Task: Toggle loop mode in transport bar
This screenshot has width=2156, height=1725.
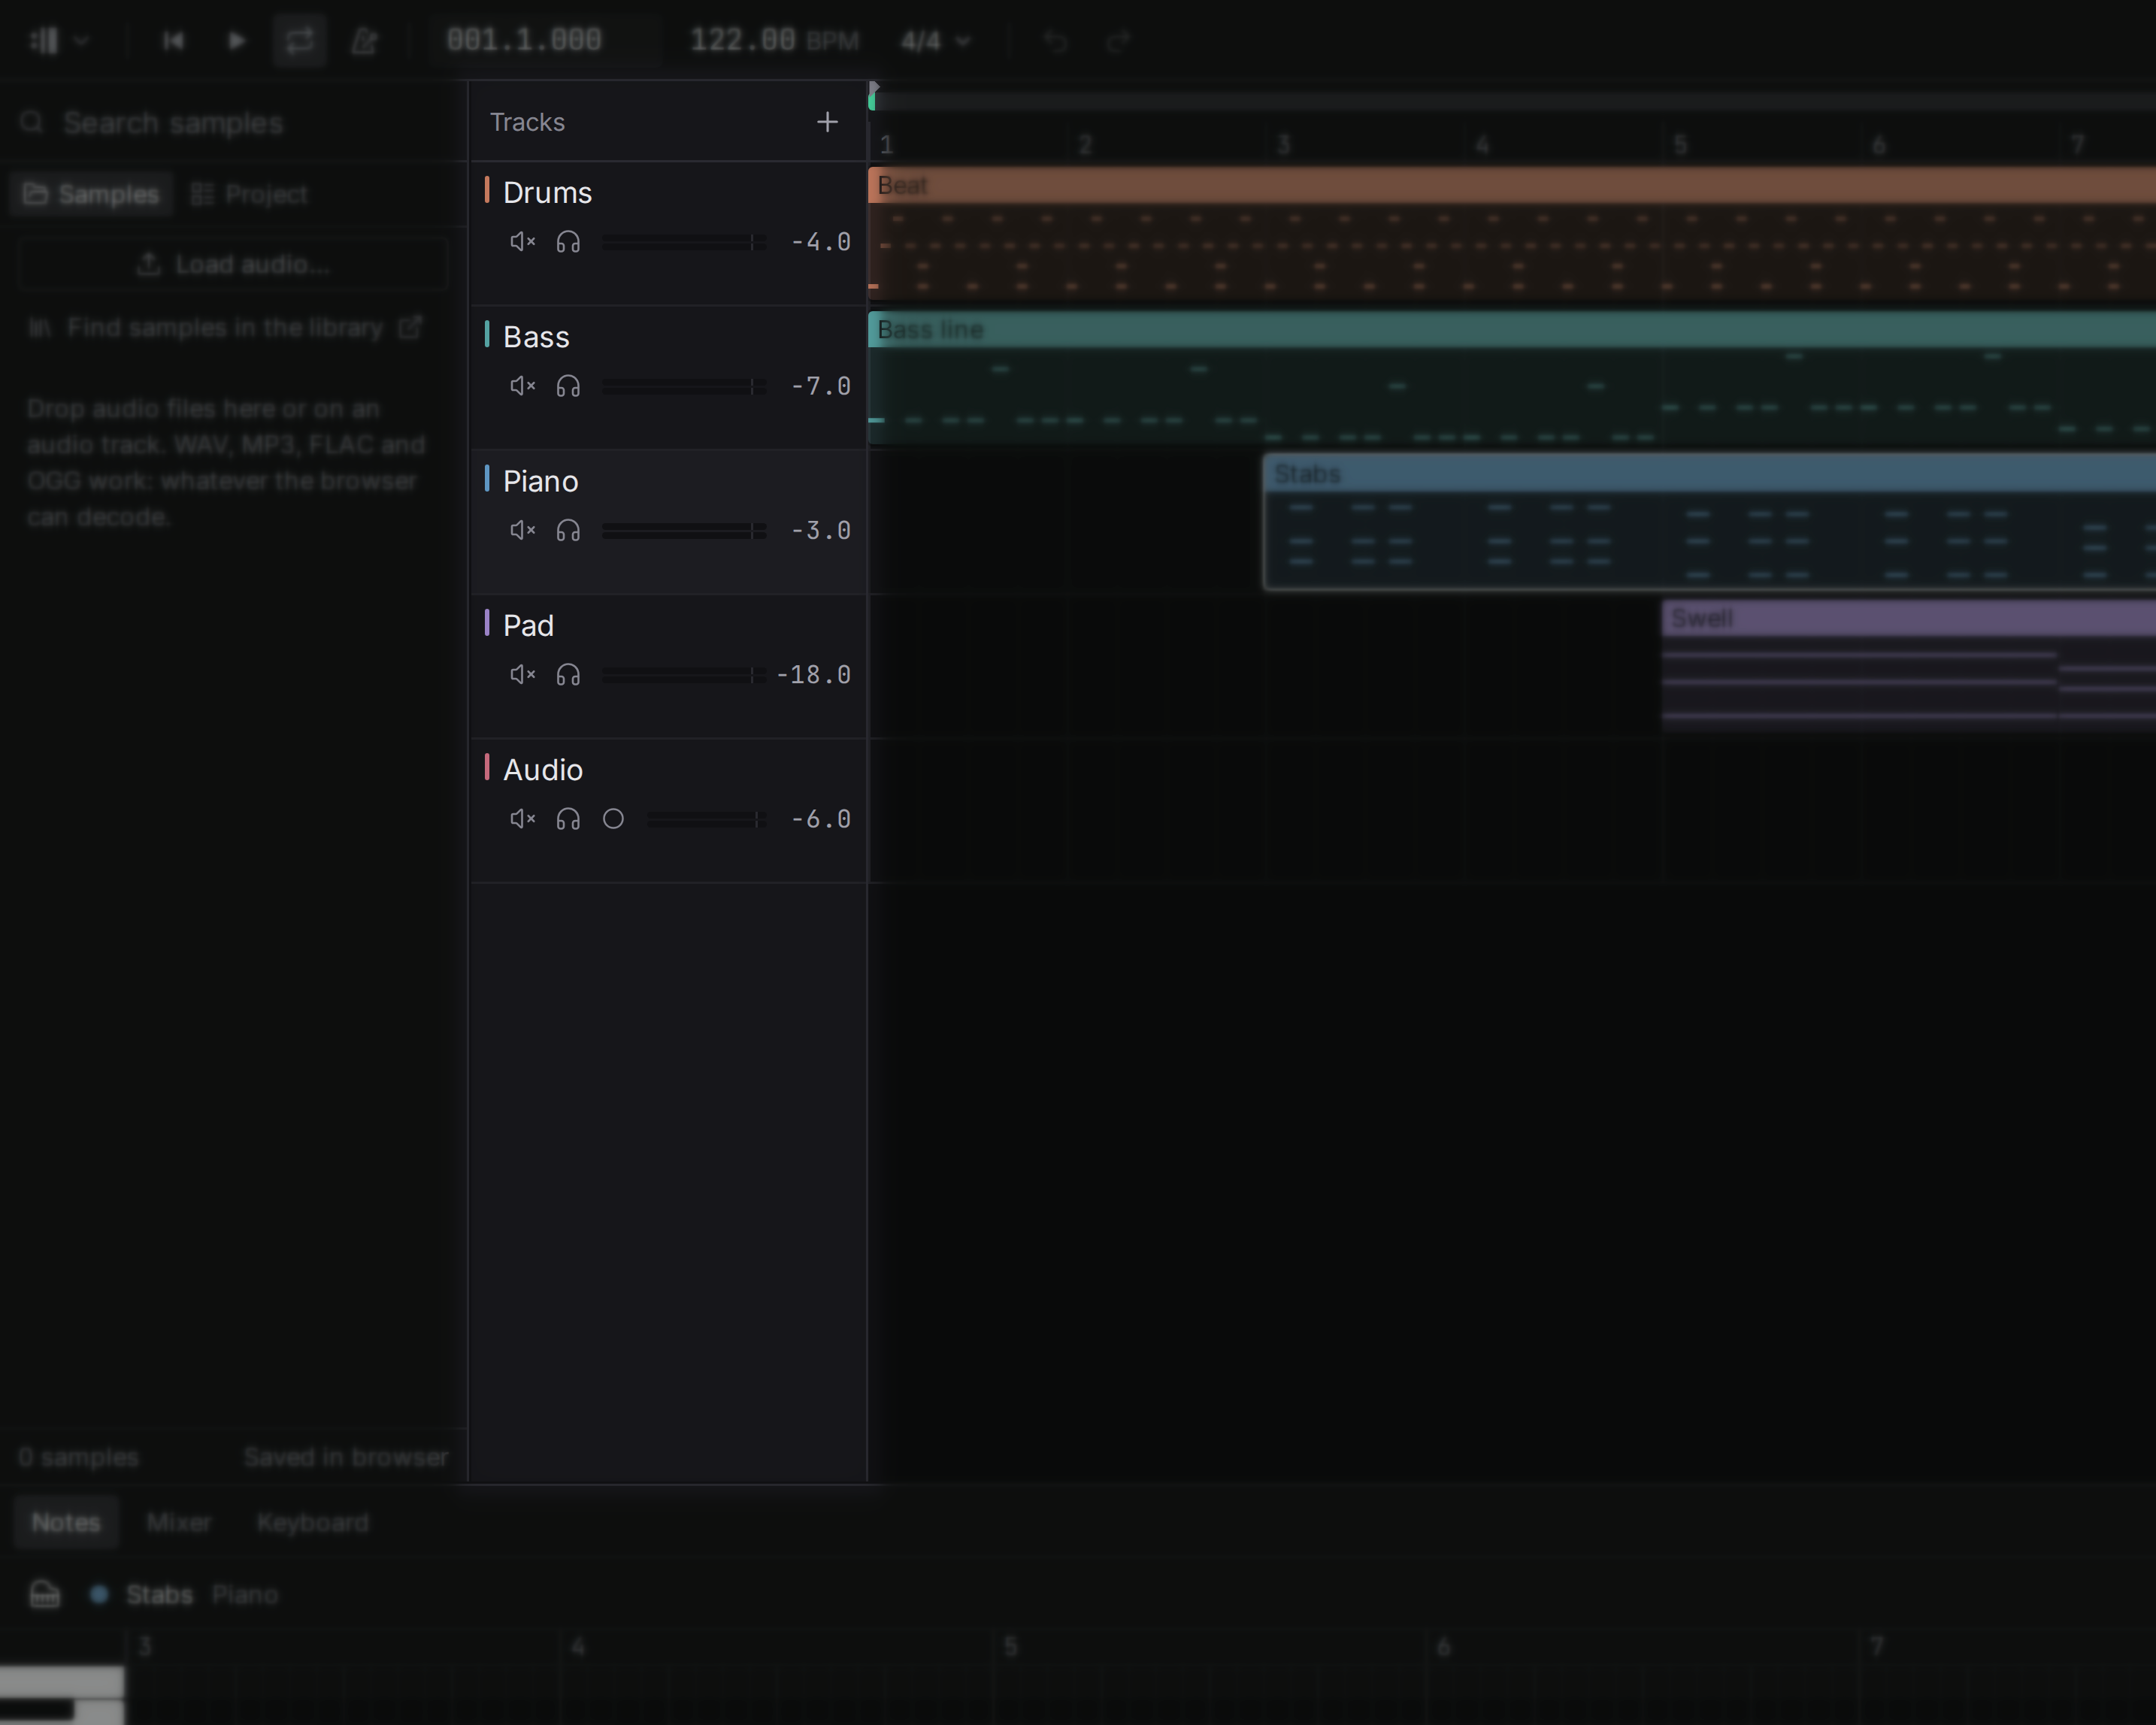Action: 299,41
